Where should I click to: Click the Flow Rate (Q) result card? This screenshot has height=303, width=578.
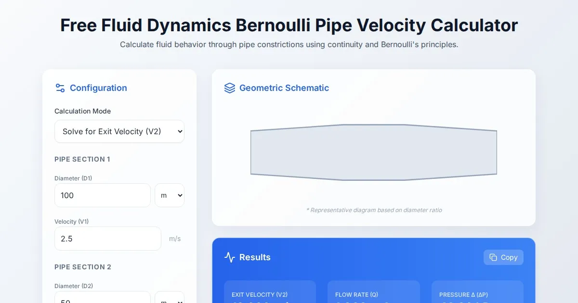[x=373, y=292]
